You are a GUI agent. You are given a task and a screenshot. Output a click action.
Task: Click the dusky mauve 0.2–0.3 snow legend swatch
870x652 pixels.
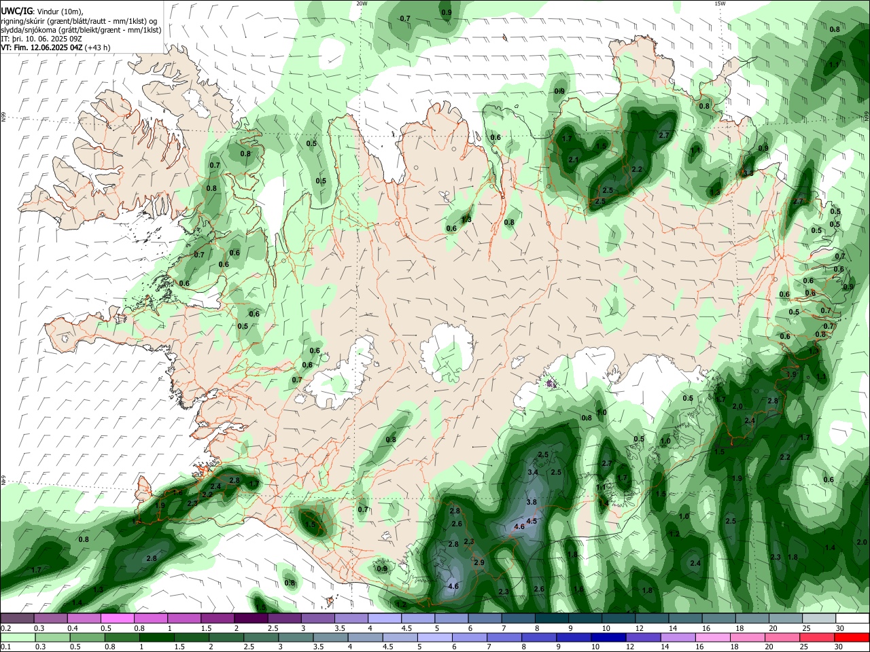tap(18, 619)
